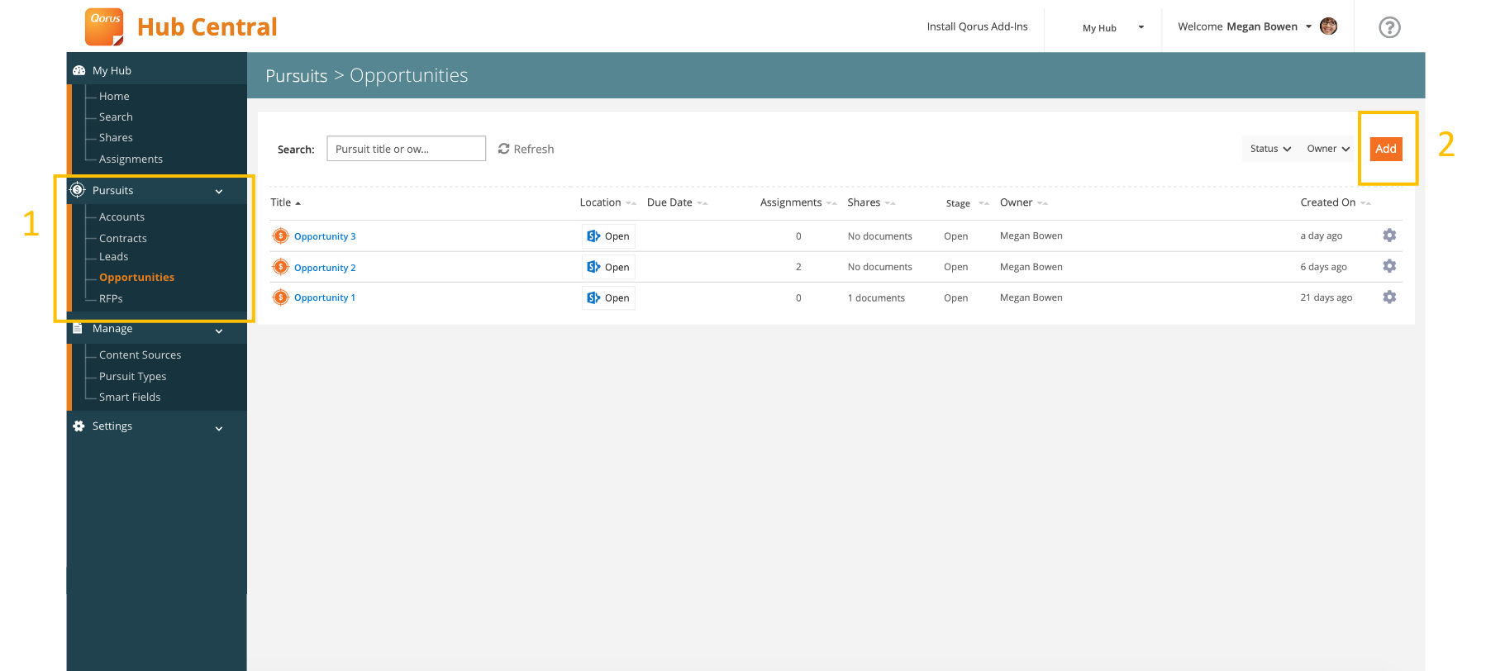Open the Owner filter dropdown

pos(1328,149)
